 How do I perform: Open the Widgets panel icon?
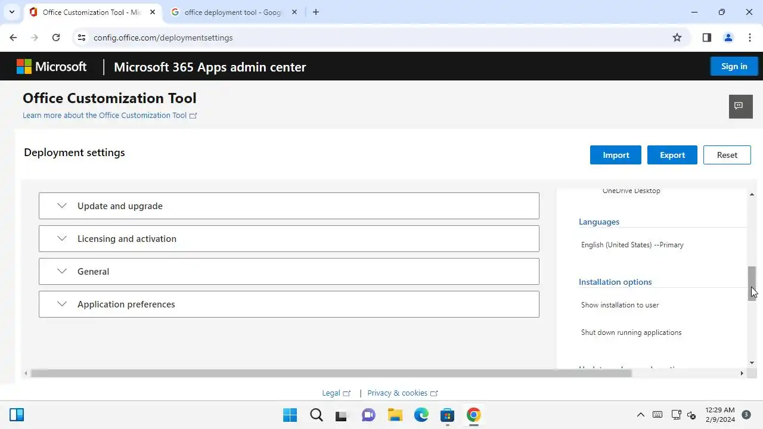pyautogui.click(x=17, y=415)
